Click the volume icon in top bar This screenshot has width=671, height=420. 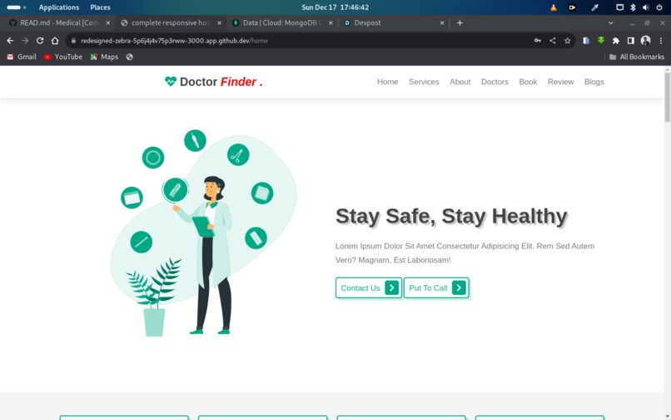(646, 7)
